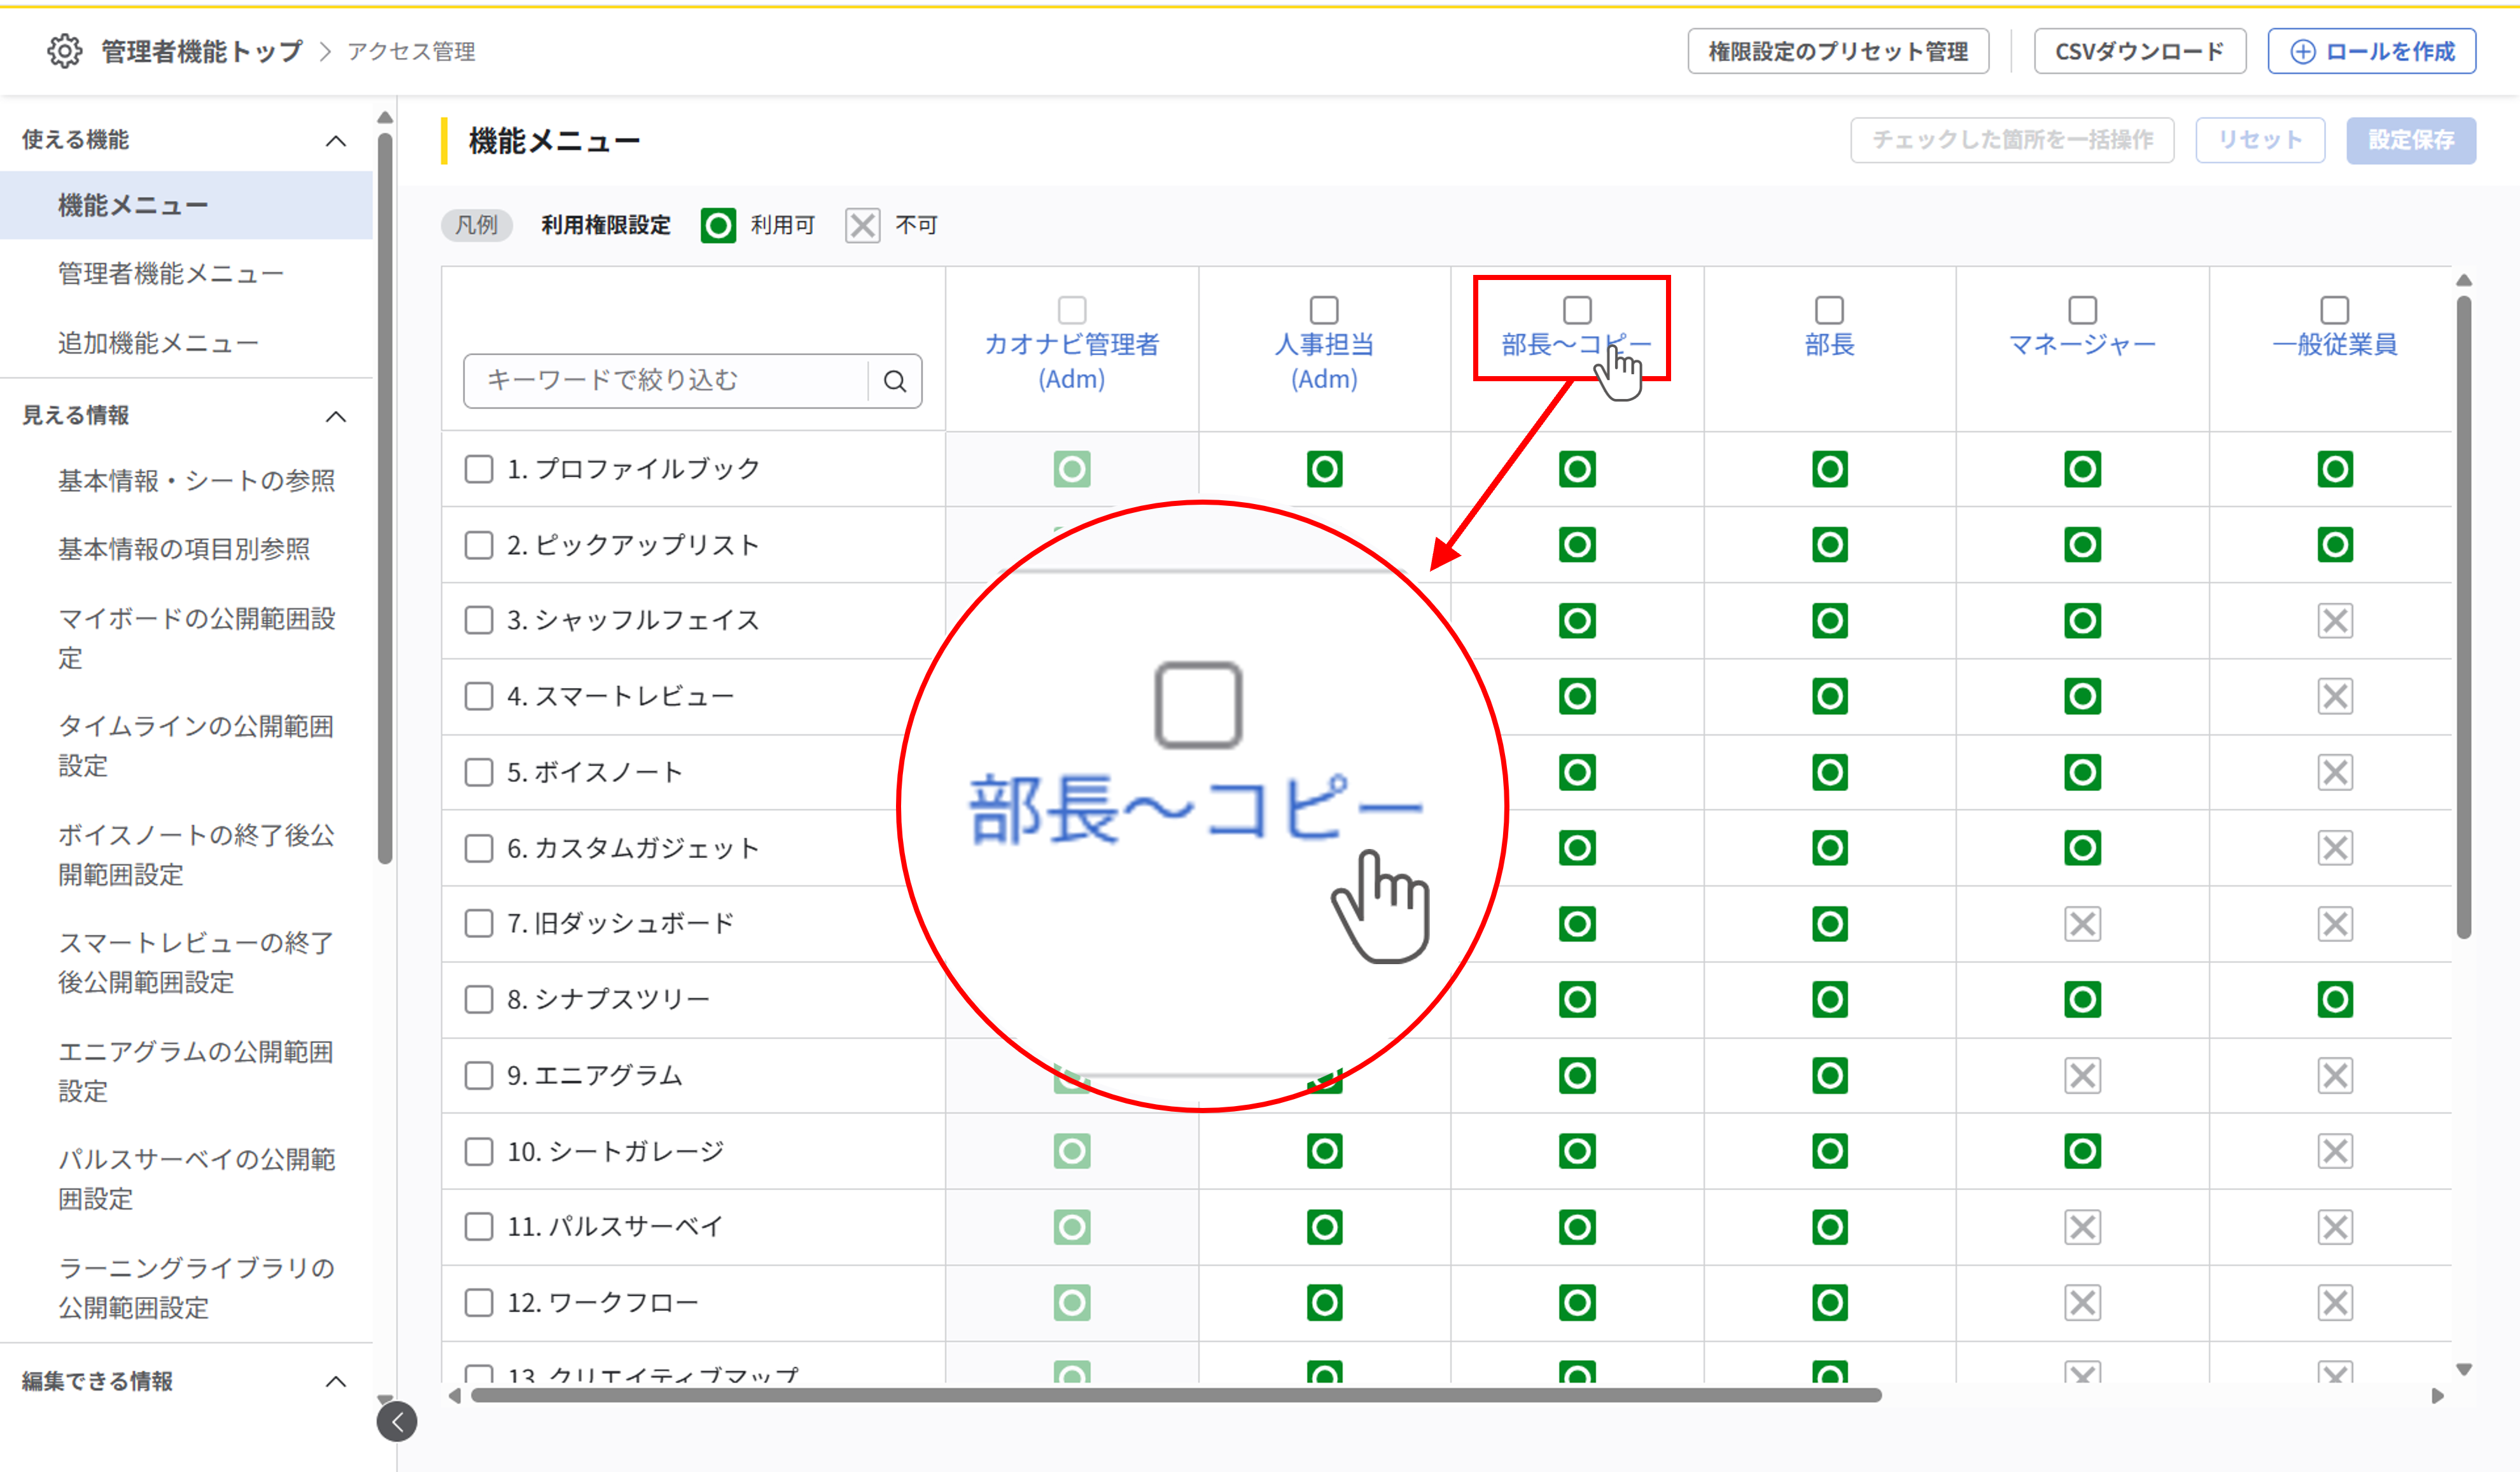
Task: Click the 権限設定のプリセット管理 button
Action: (x=1838, y=51)
